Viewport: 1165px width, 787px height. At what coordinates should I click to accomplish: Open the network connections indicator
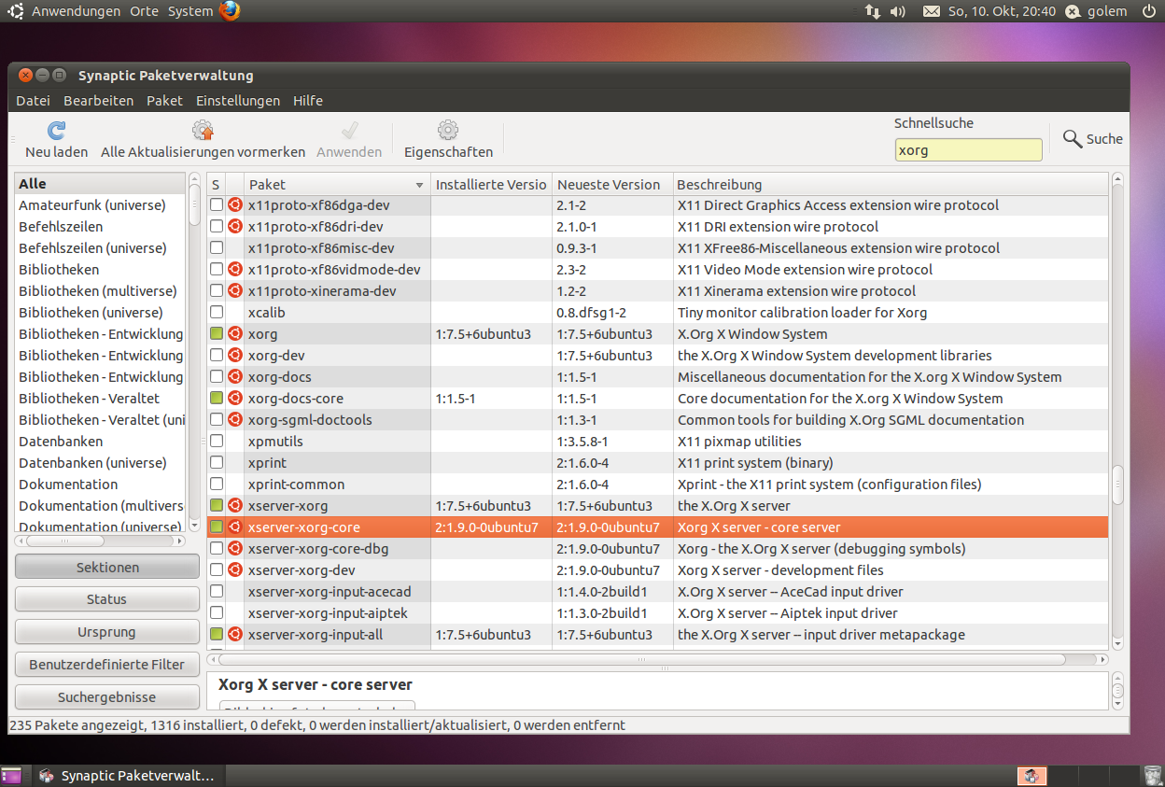873,11
